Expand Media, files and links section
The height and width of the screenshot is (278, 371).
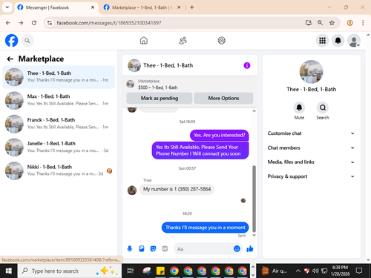pos(311,162)
